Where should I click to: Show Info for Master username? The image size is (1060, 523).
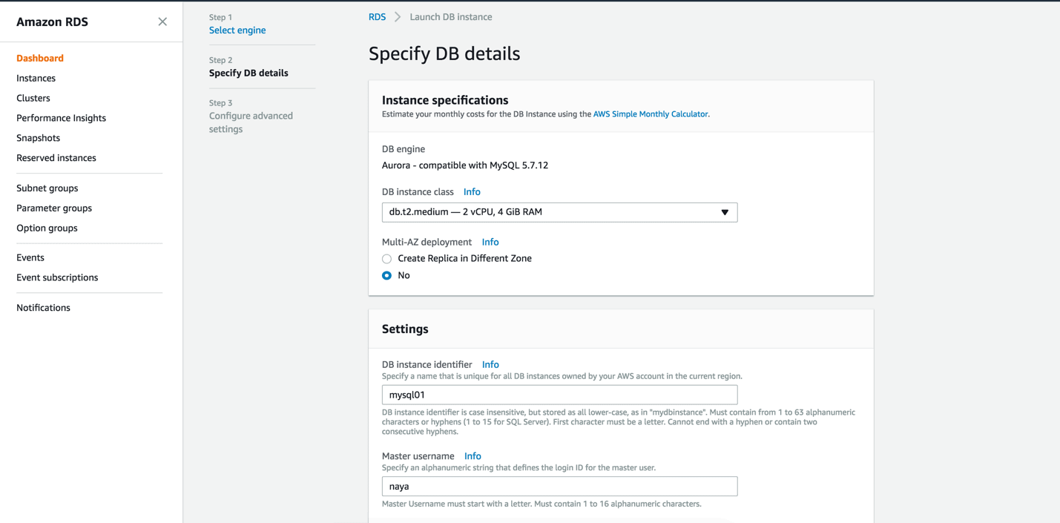pos(473,456)
